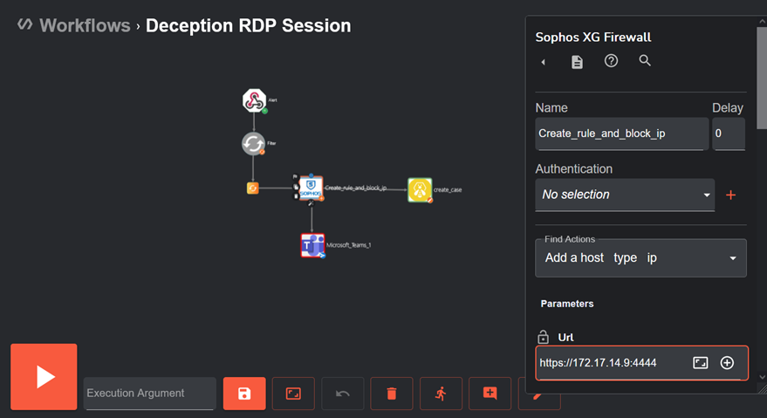Select the Microsoft_Teams_1 node
The width and height of the screenshot is (767, 418).
312,245
